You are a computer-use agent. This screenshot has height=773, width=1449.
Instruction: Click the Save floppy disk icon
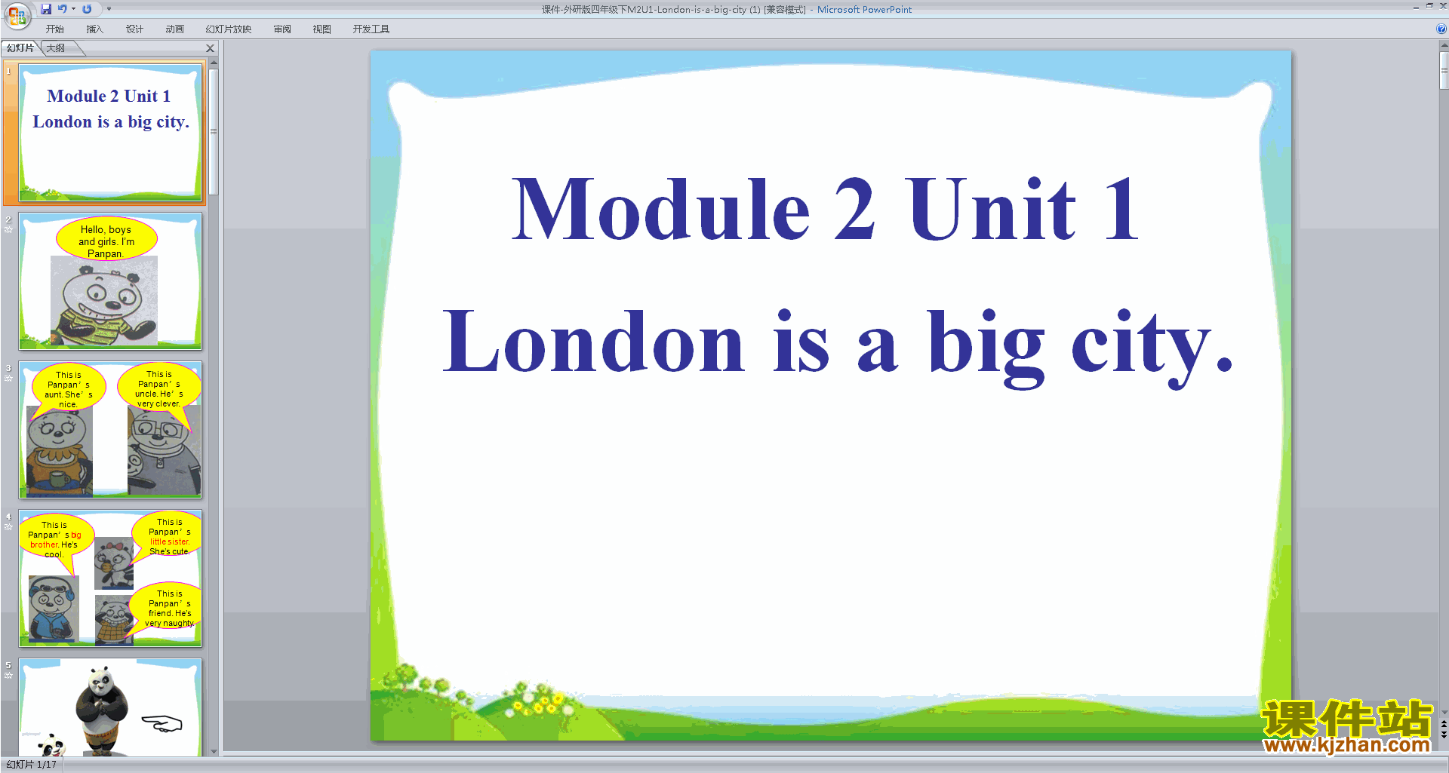tap(46, 9)
